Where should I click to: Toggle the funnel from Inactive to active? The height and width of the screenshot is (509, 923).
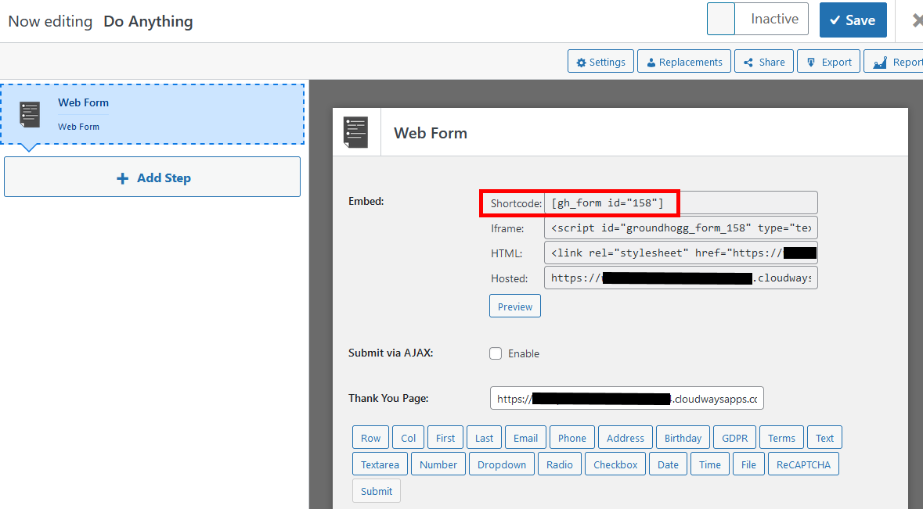(x=721, y=19)
